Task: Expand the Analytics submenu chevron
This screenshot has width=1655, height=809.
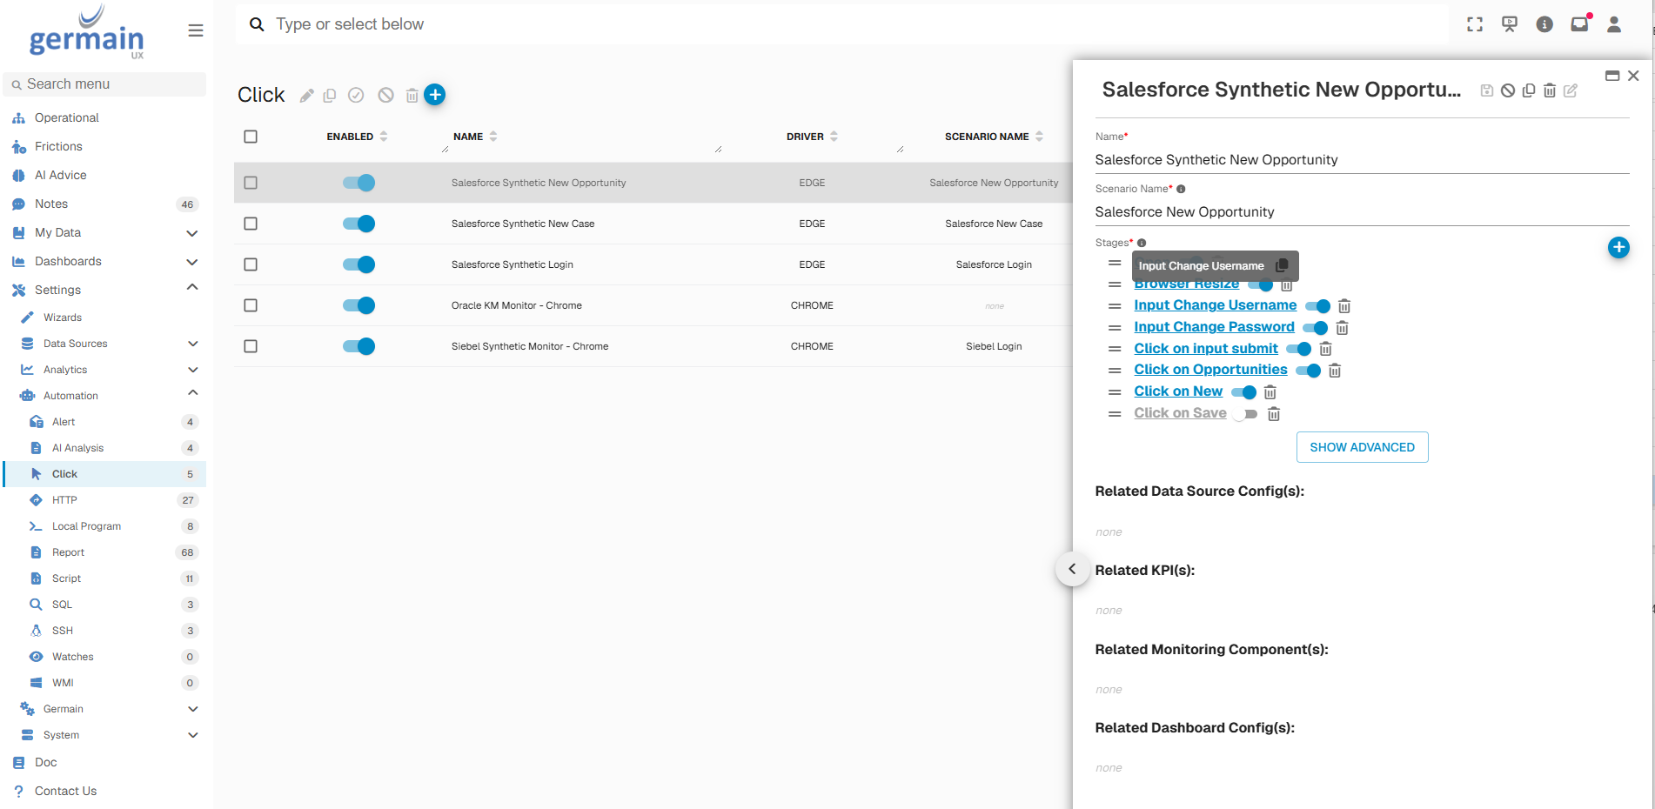Action: (193, 370)
